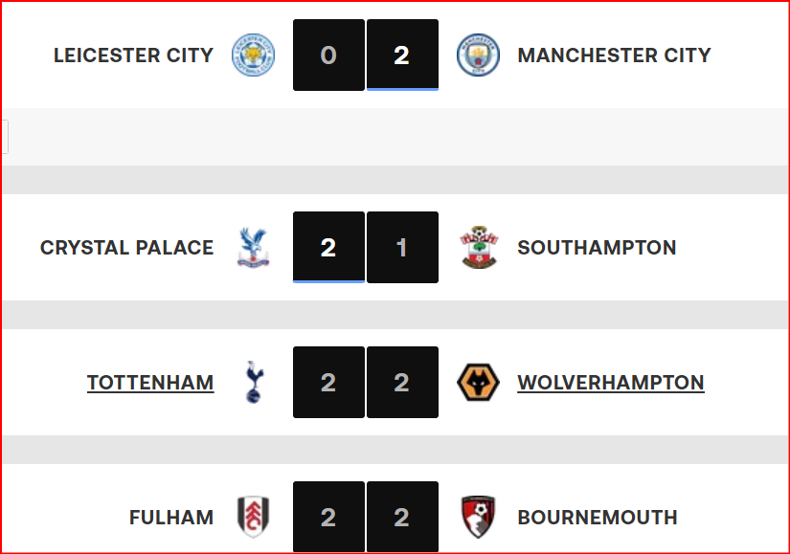The height and width of the screenshot is (554, 790).
Task: Select the Bournemouth team name
Action: (x=598, y=518)
